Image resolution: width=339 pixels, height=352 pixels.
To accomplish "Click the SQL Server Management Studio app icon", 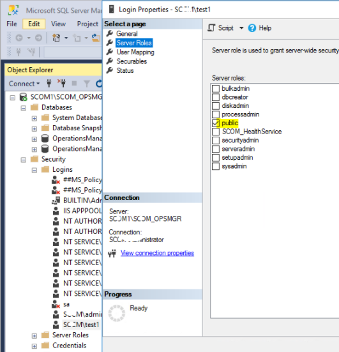I will coord(13,10).
